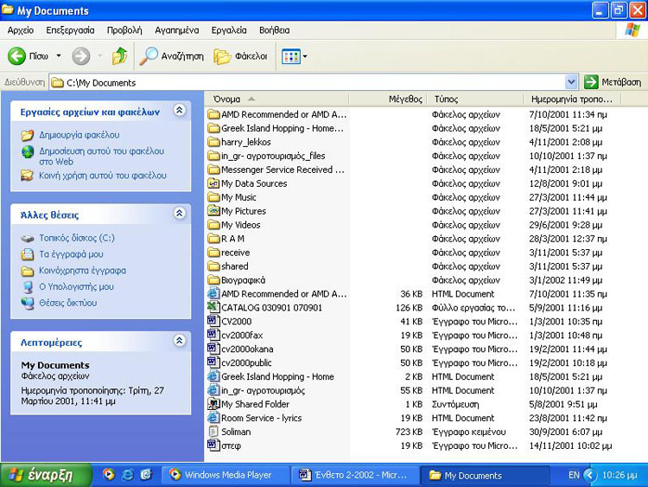Go back with the Πίσω button
This screenshot has height=487, width=648.
pyautogui.click(x=29, y=56)
